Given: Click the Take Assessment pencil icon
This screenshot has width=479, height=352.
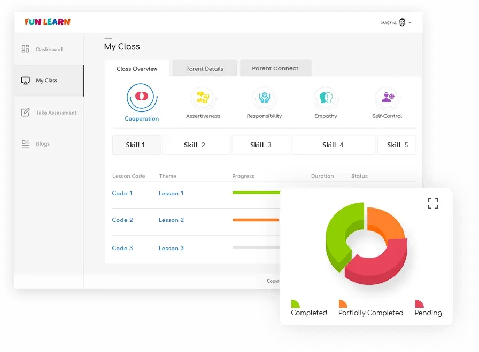Looking at the screenshot, I should pyautogui.click(x=25, y=113).
